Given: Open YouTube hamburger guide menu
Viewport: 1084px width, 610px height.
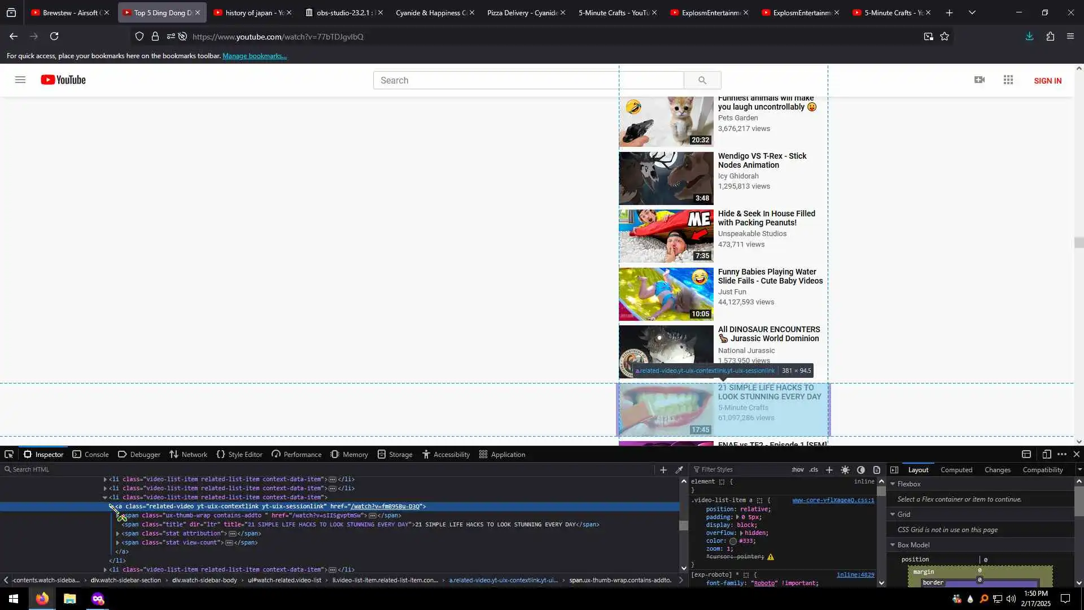Looking at the screenshot, I should (20, 80).
